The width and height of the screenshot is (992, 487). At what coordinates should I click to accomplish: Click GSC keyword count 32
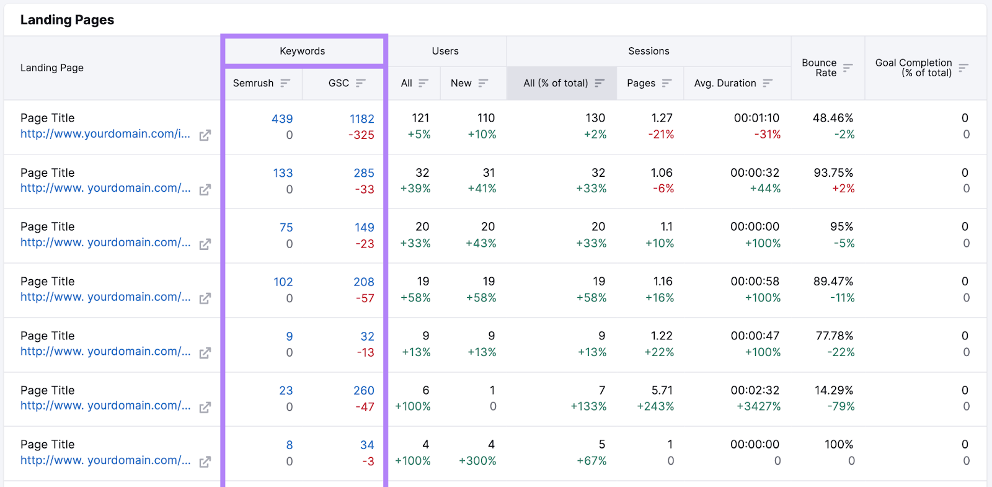(x=368, y=336)
